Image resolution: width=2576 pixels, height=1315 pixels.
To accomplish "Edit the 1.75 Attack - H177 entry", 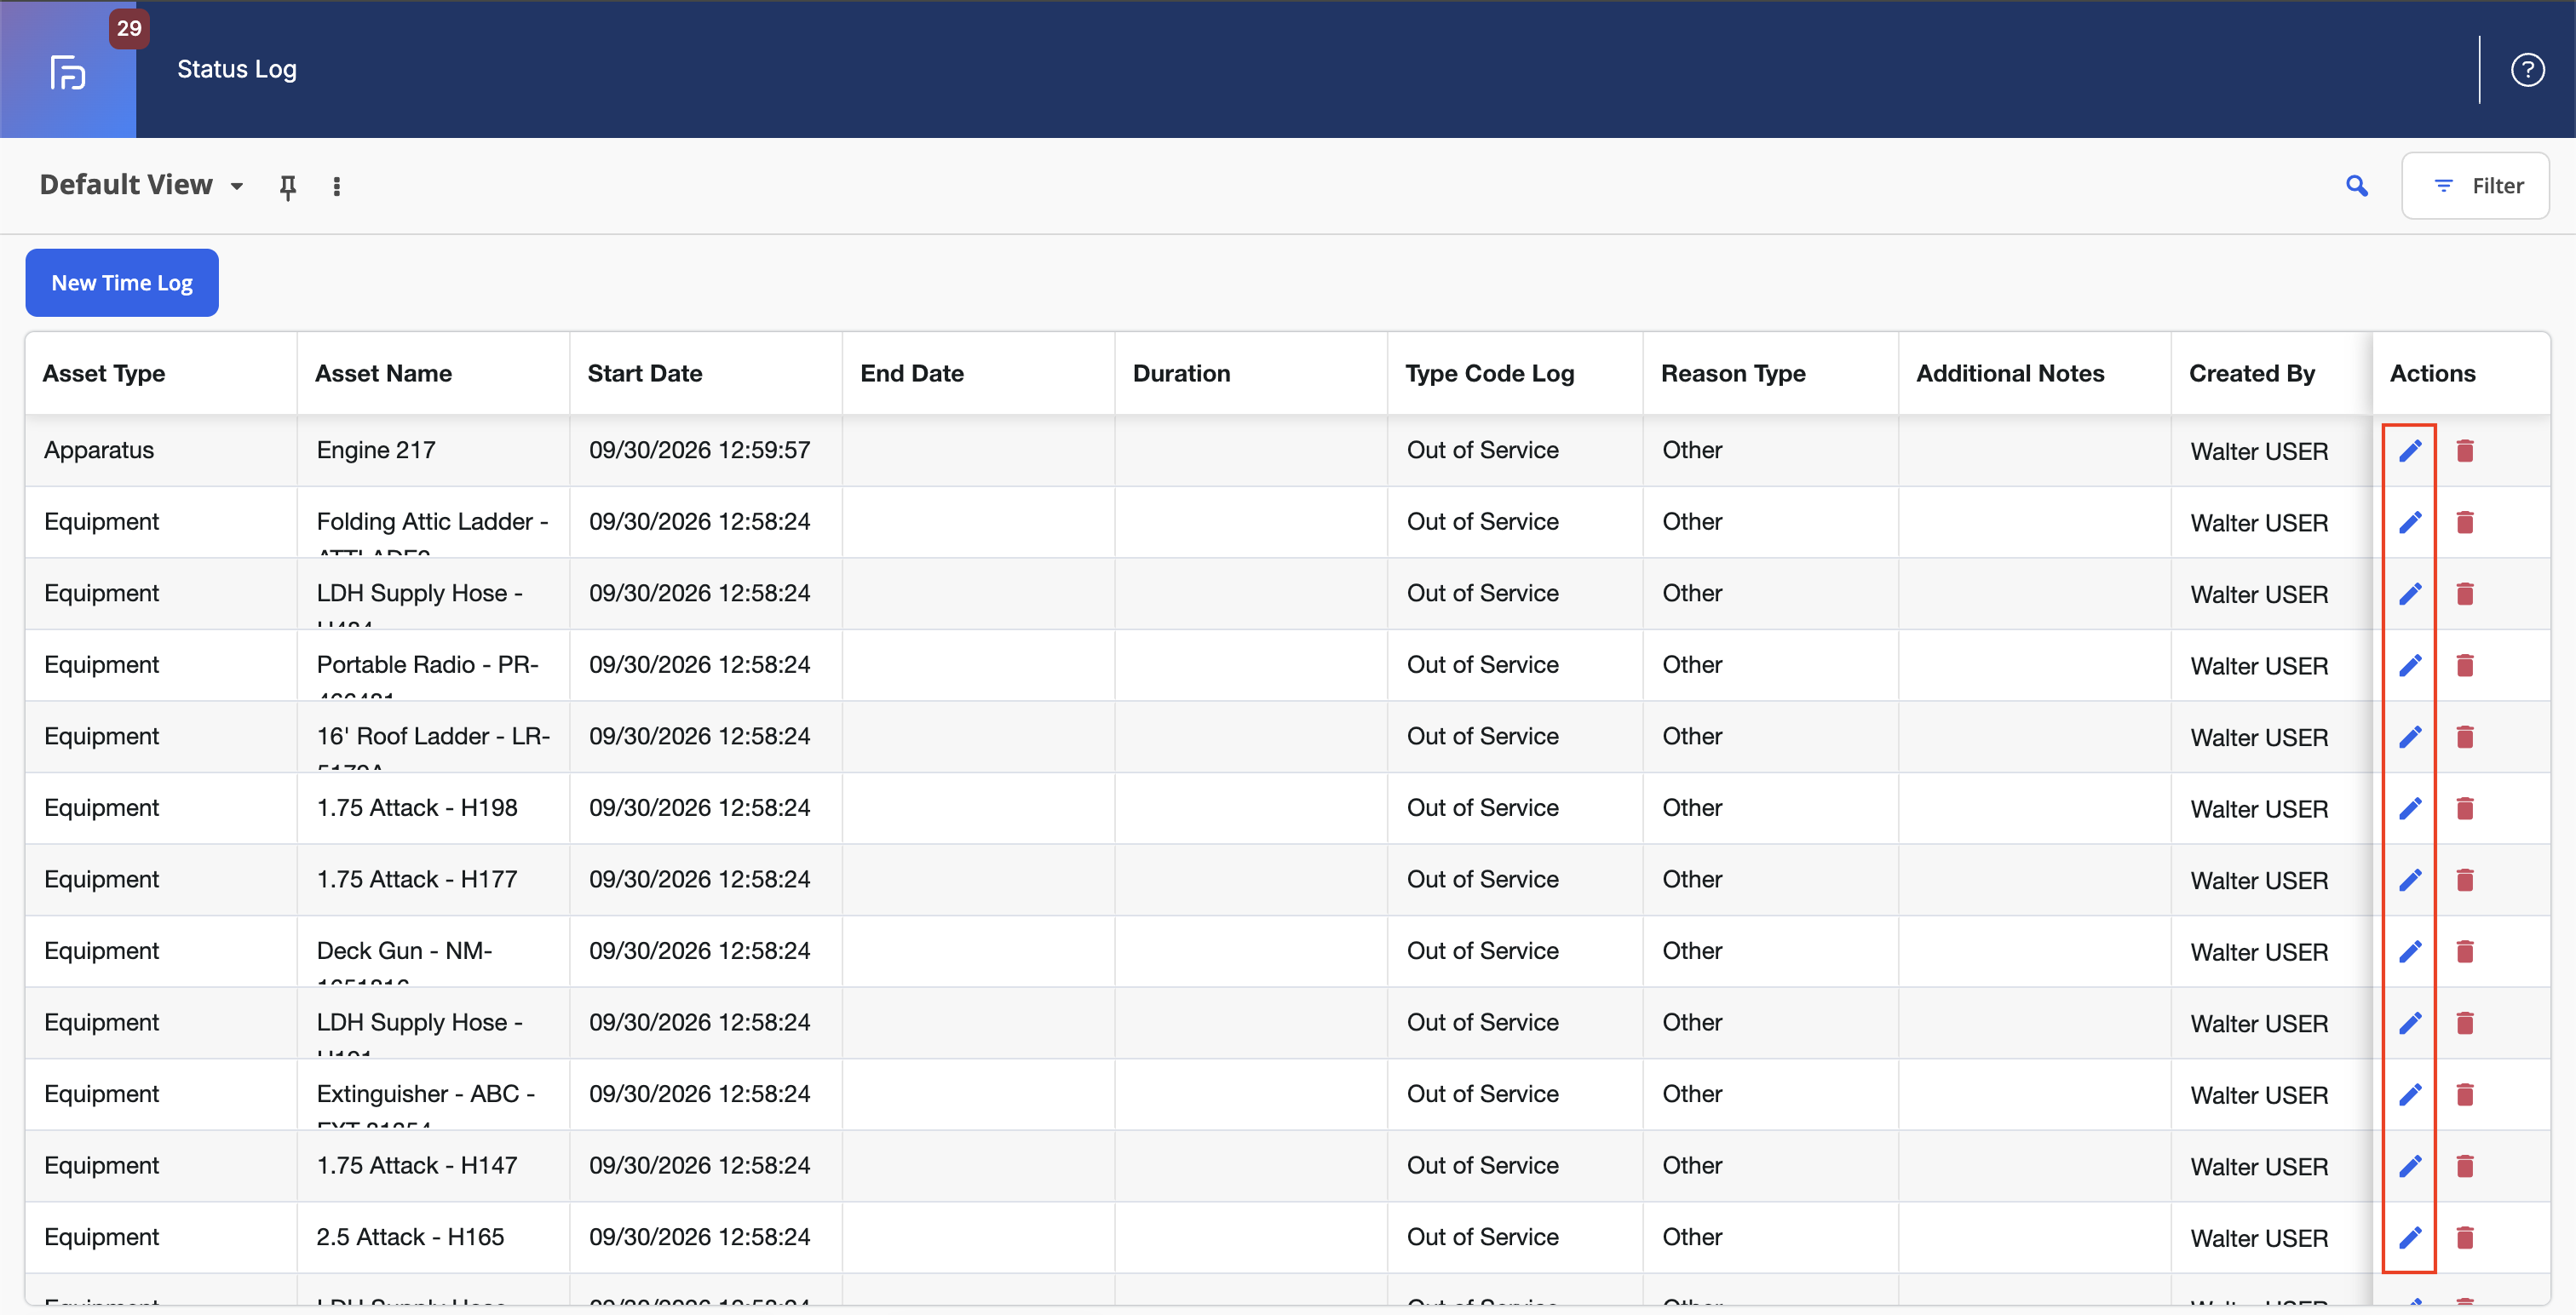I will point(2410,880).
